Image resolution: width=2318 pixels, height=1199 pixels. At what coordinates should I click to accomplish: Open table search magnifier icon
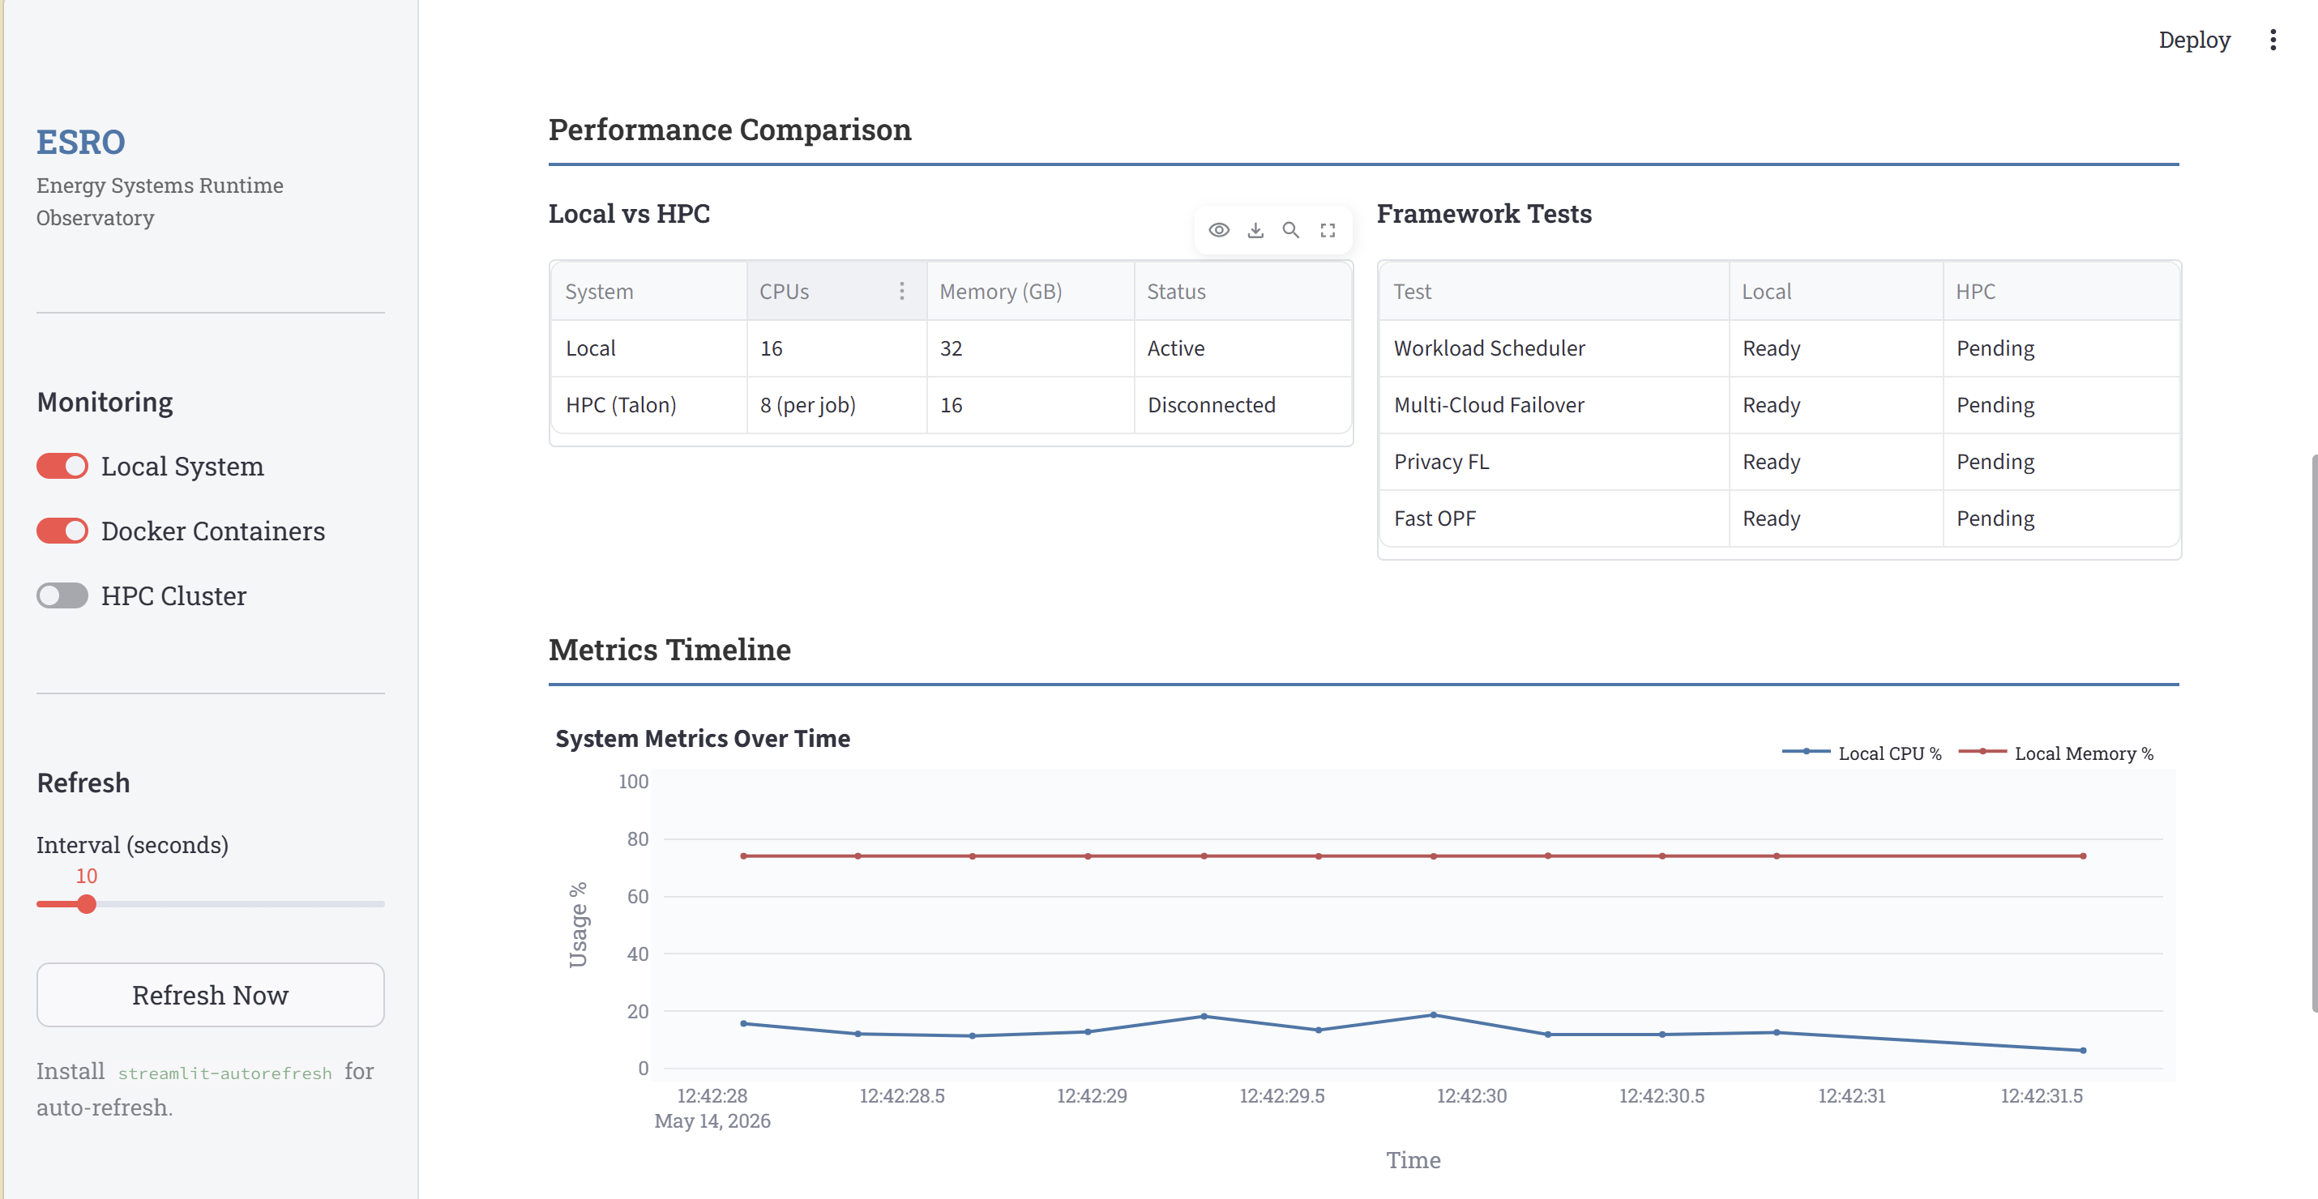coord(1290,230)
